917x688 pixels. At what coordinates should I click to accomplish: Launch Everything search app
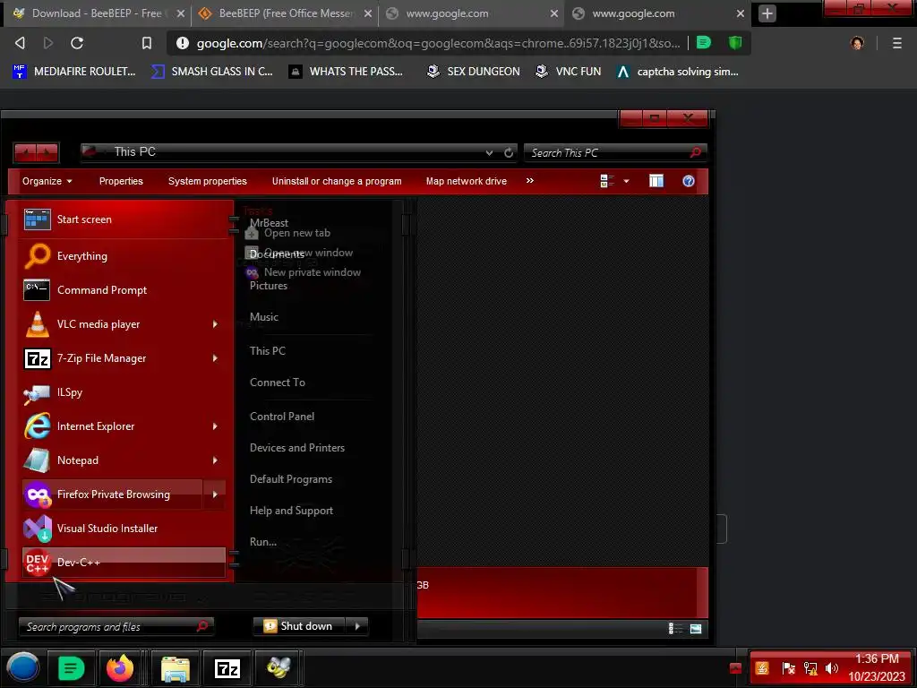[123, 256]
